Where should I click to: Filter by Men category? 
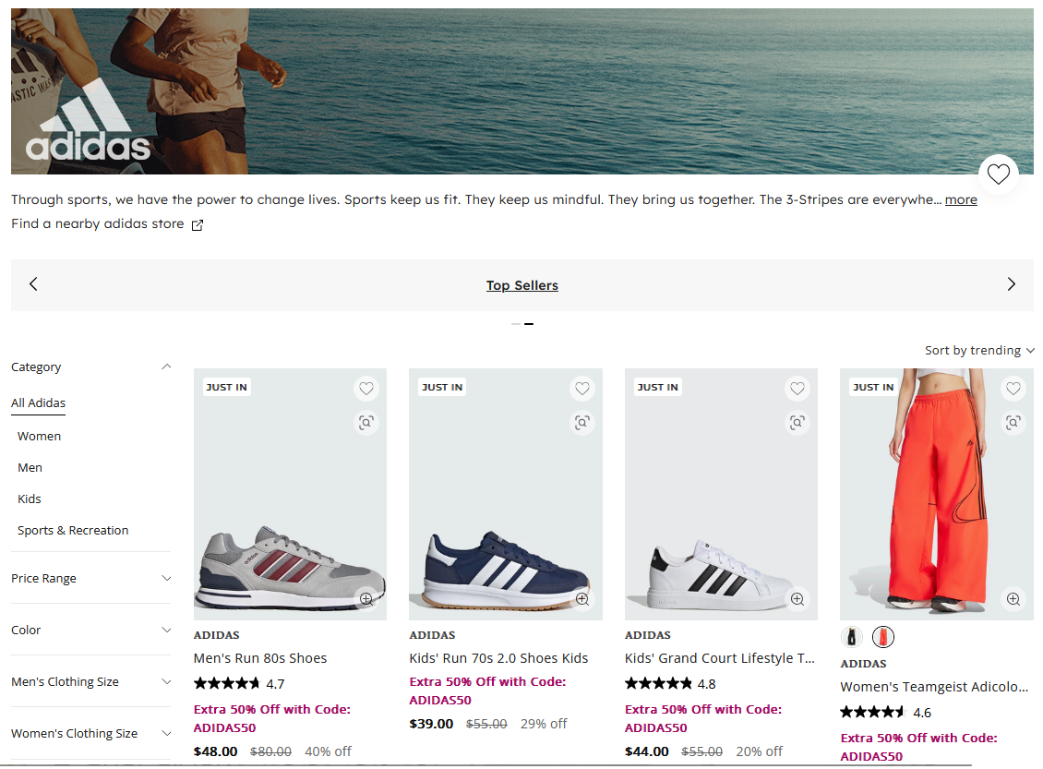pyautogui.click(x=30, y=468)
